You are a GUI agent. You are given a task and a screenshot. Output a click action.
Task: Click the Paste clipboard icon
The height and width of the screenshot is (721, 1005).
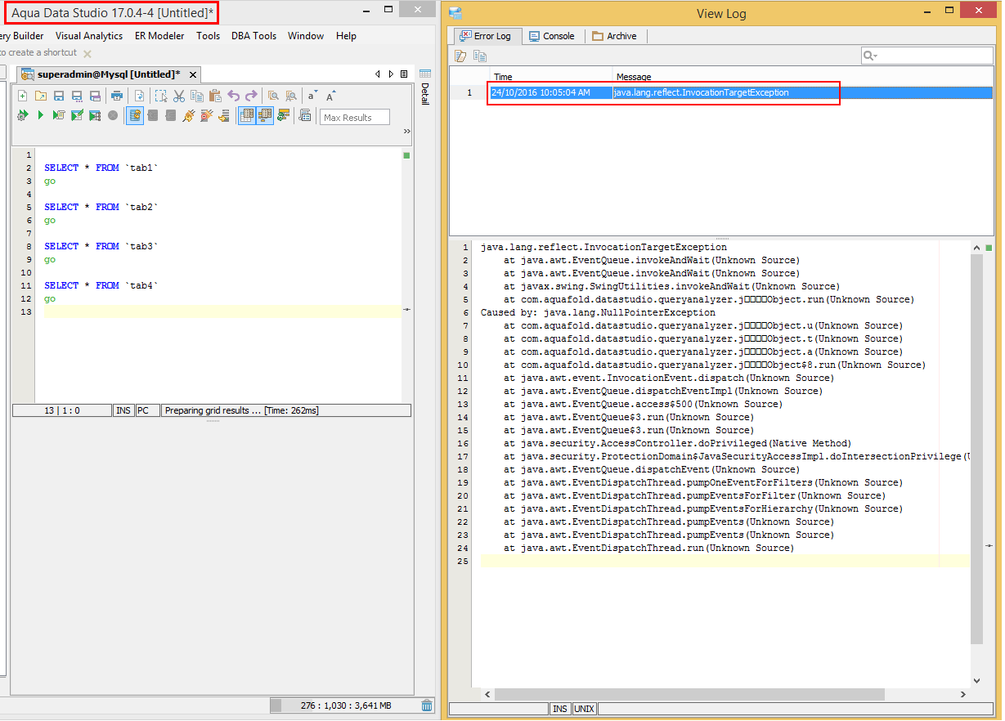click(x=215, y=96)
